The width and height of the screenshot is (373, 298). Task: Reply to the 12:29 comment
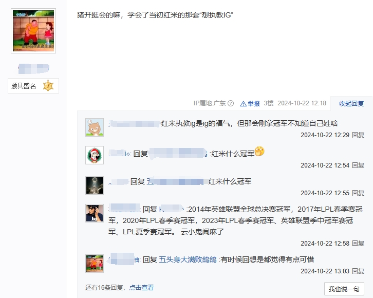tap(358, 135)
